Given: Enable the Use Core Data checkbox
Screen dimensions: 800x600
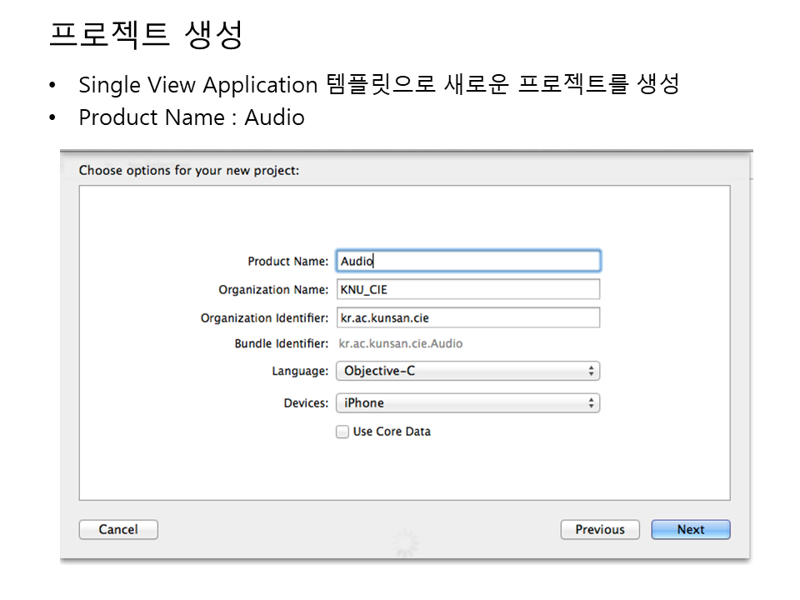Looking at the screenshot, I should coord(342,432).
